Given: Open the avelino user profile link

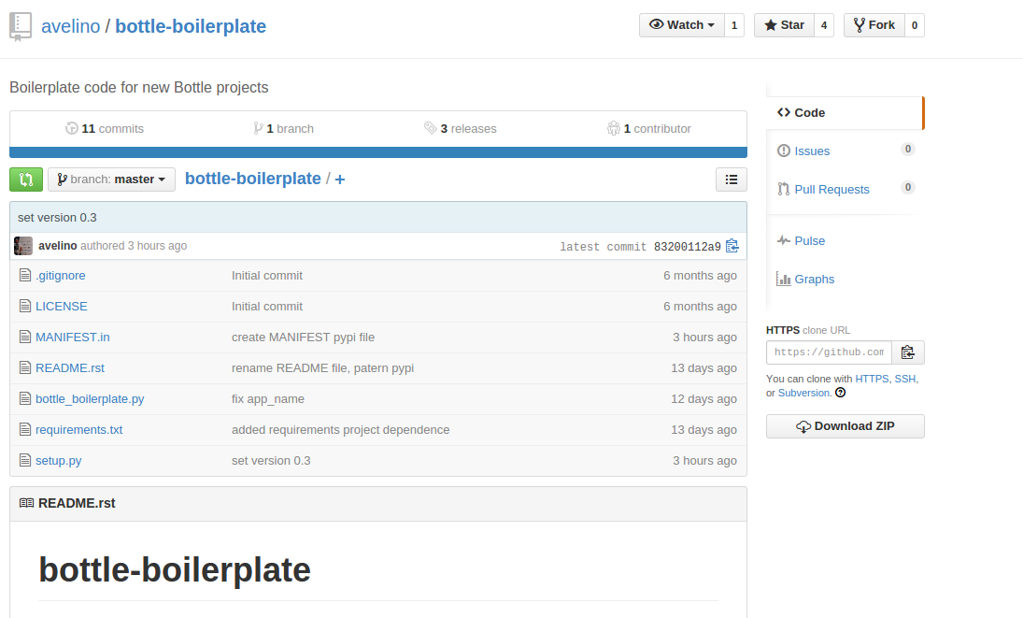Looking at the screenshot, I should pos(70,26).
